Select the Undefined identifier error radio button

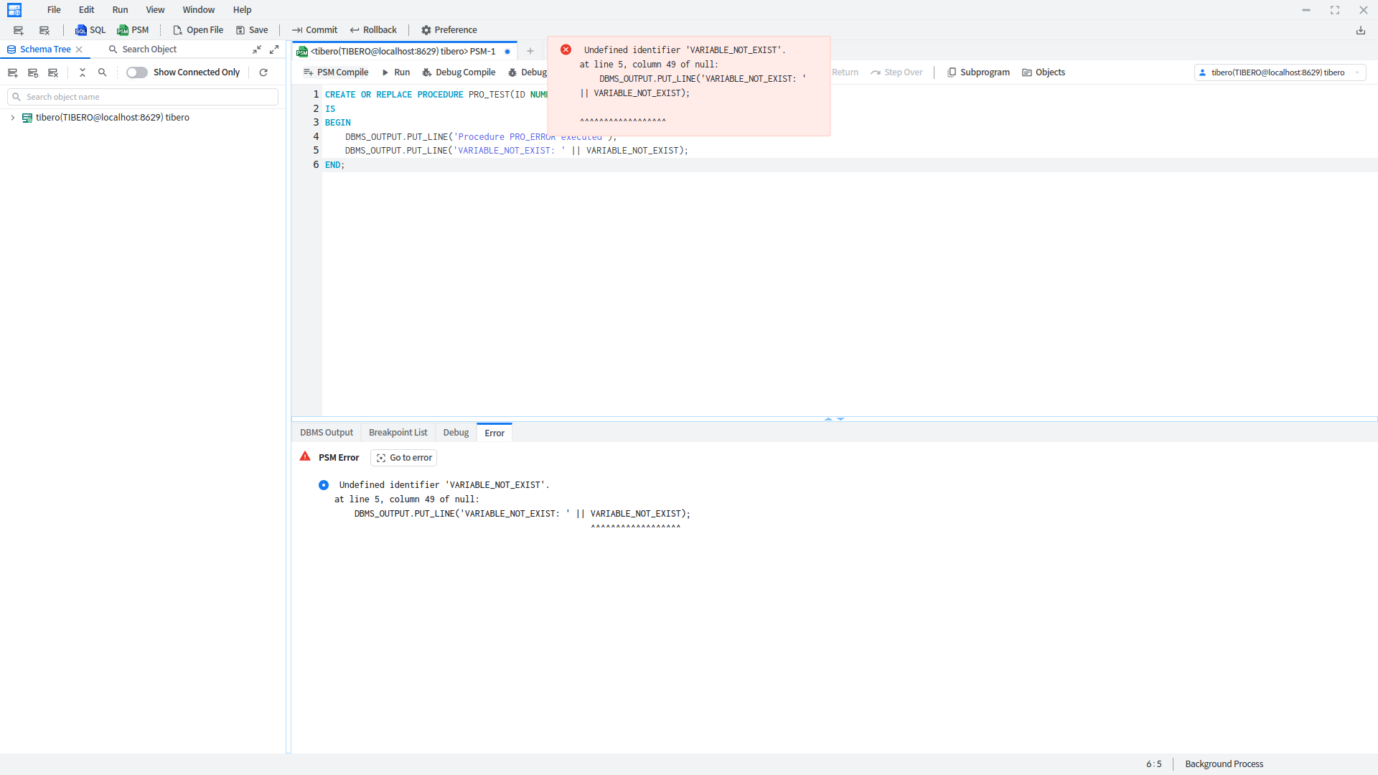324,485
